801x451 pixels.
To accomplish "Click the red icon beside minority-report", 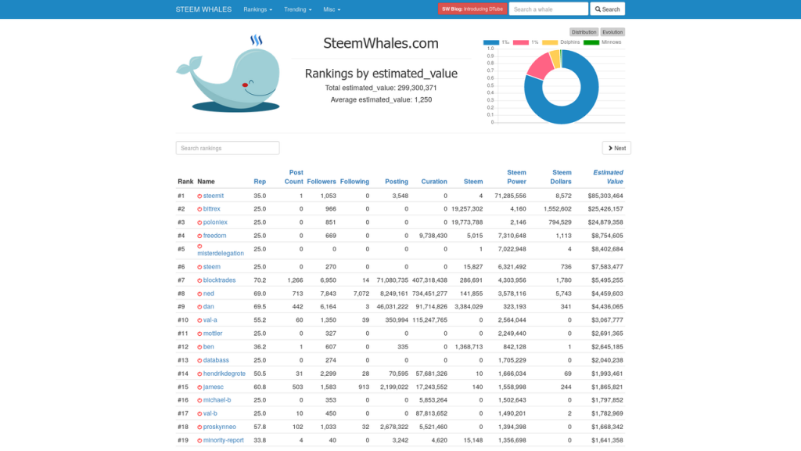I will pyautogui.click(x=199, y=441).
